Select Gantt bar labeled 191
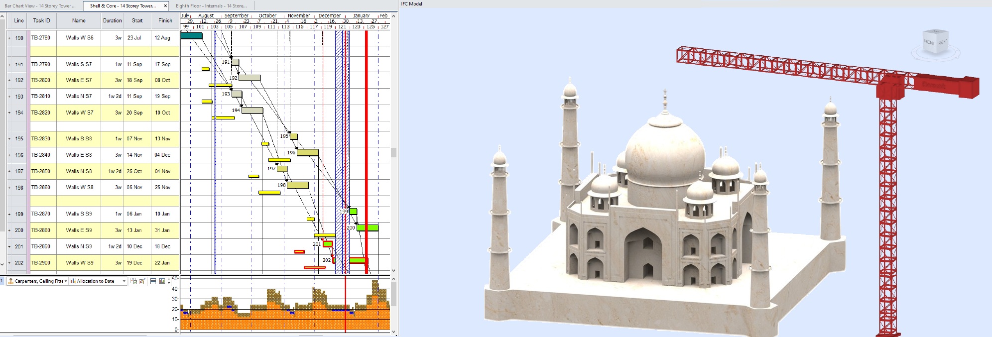The image size is (992, 337). pos(236,62)
